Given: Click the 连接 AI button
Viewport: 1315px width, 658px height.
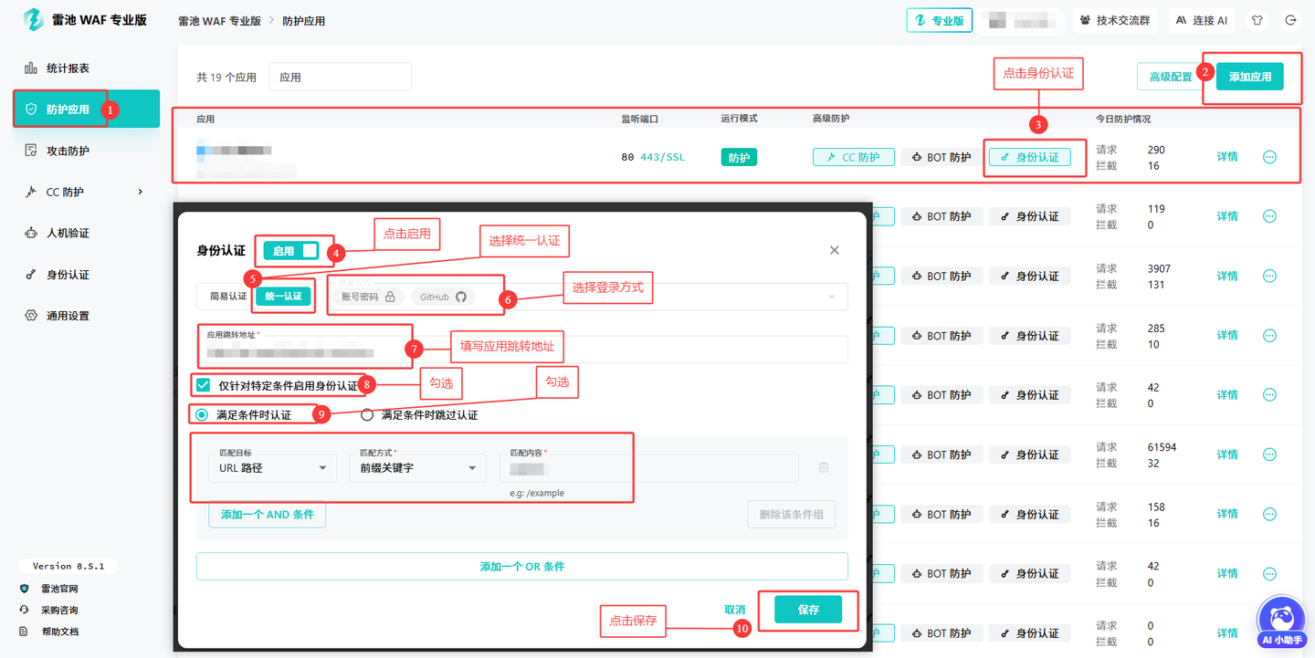Looking at the screenshot, I should [x=1202, y=20].
